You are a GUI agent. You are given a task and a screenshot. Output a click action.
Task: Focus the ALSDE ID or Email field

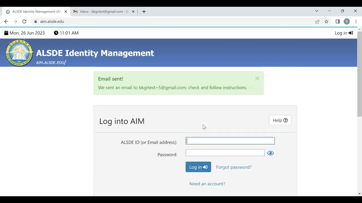230,141
